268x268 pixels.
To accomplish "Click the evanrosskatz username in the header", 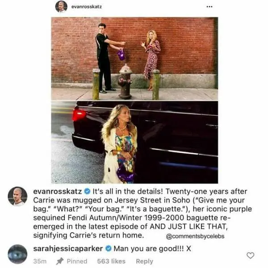I will pyautogui.click(x=87, y=7).
